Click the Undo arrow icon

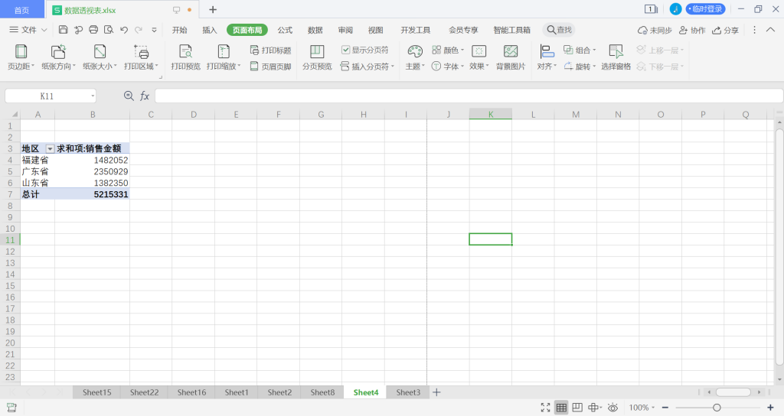(x=124, y=30)
